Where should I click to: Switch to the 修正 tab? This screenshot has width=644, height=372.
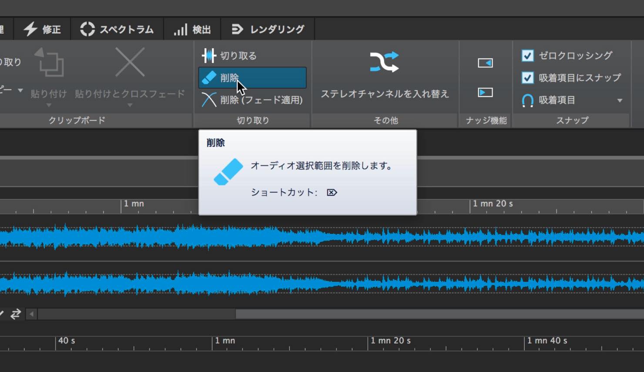(x=42, y=30)
